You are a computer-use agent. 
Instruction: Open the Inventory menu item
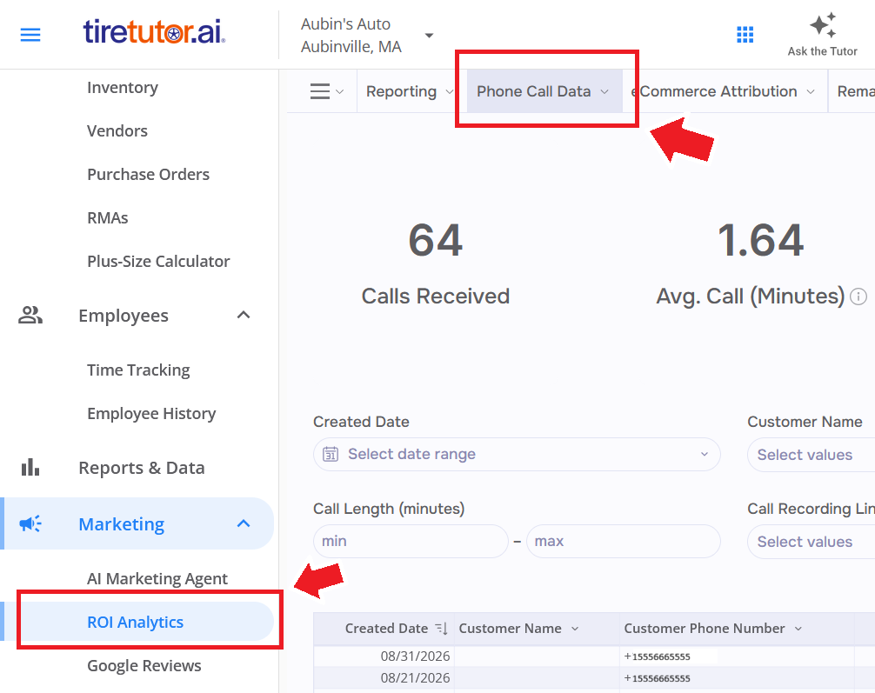click(123, 87)
